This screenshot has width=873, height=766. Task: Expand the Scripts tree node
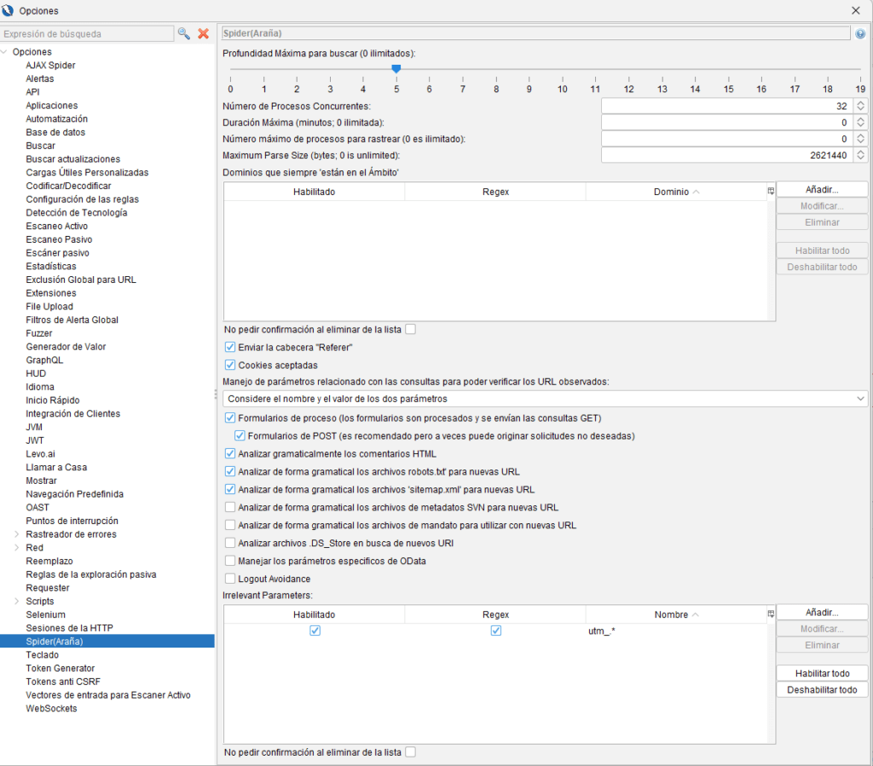click(x=16, y=602)
